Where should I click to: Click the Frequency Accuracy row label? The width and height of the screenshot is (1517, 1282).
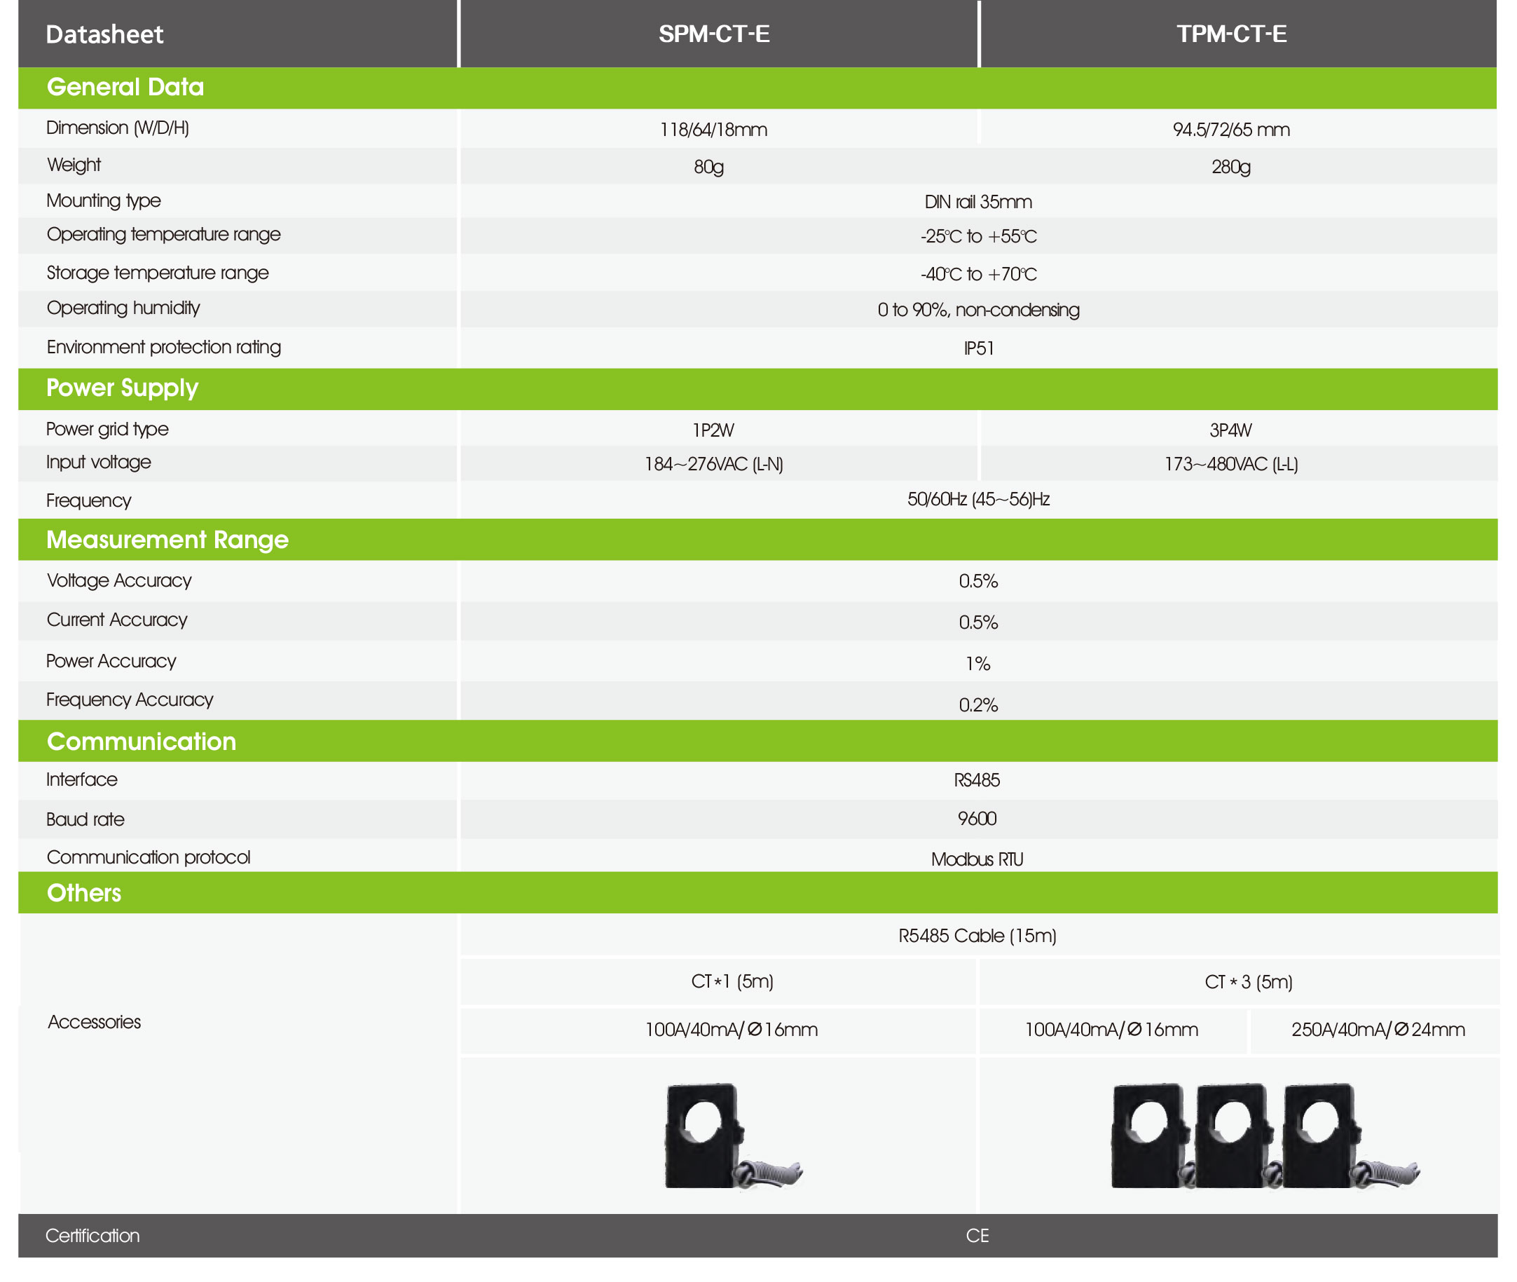click(130, 699)
